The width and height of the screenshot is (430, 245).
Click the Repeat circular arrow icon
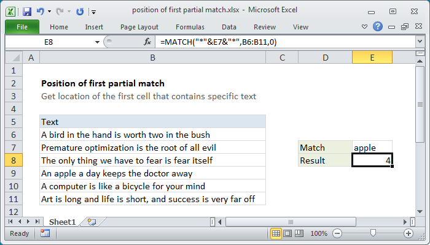pyautogui.click(x=80, y=12)
